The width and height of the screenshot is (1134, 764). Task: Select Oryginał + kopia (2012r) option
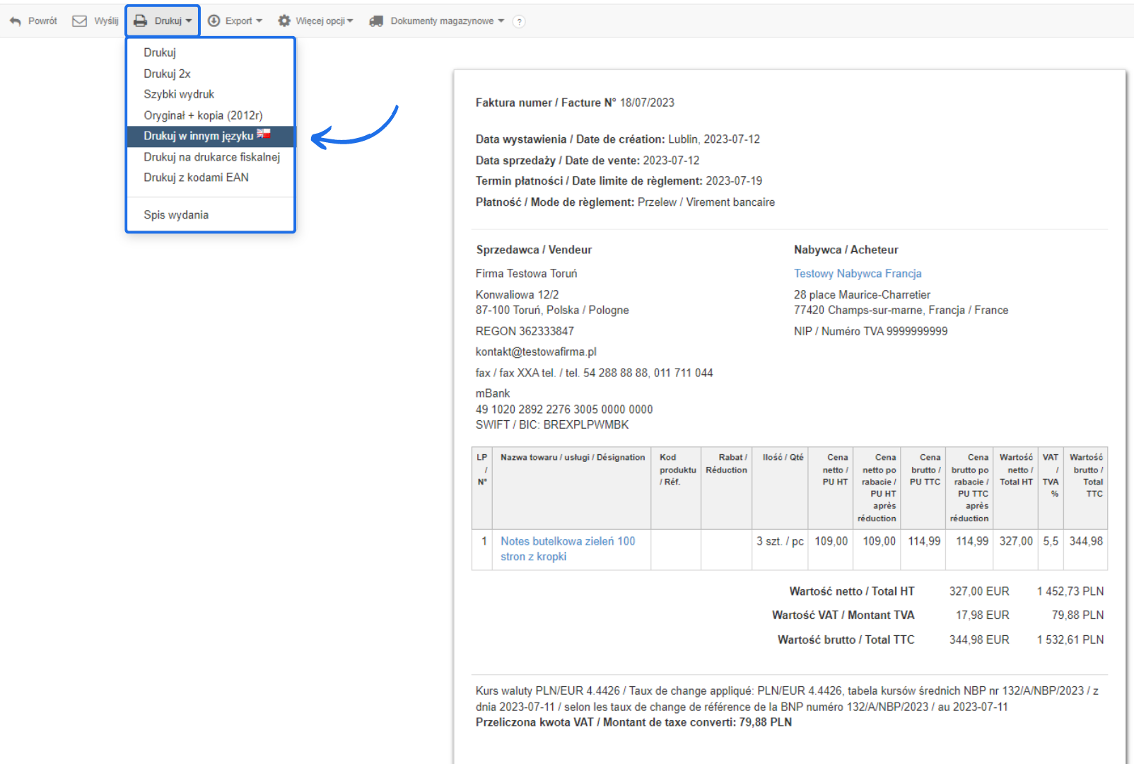click(203, 115)
